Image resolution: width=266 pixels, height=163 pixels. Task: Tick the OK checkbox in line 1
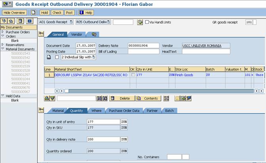point(133,75)
